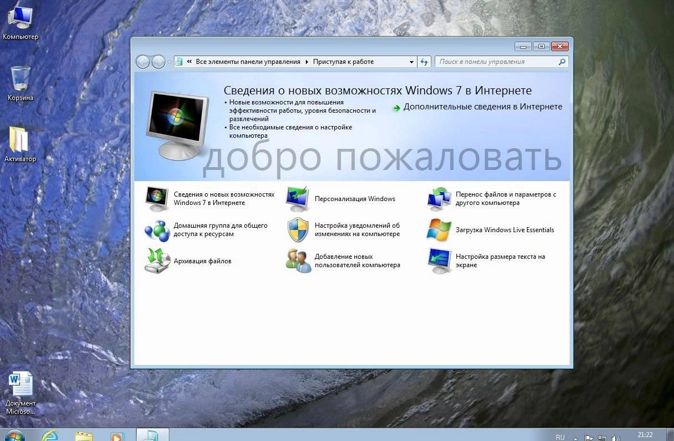Click the active Control Panel taskbar button
This screenshot has height=441, width=674.
point(152,434)
